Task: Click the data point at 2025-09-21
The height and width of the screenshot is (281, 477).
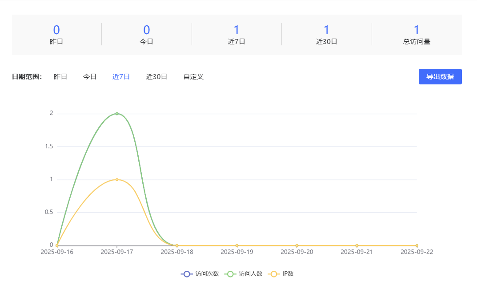Action: [357, 245]
